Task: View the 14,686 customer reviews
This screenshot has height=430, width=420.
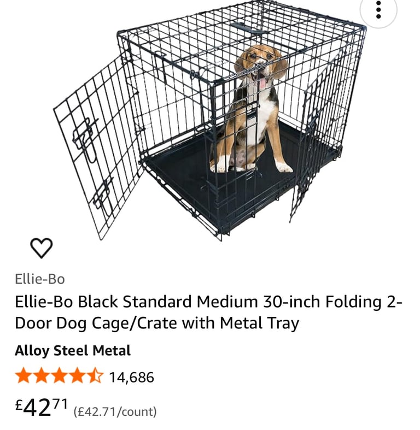Action: click(131, 378)
